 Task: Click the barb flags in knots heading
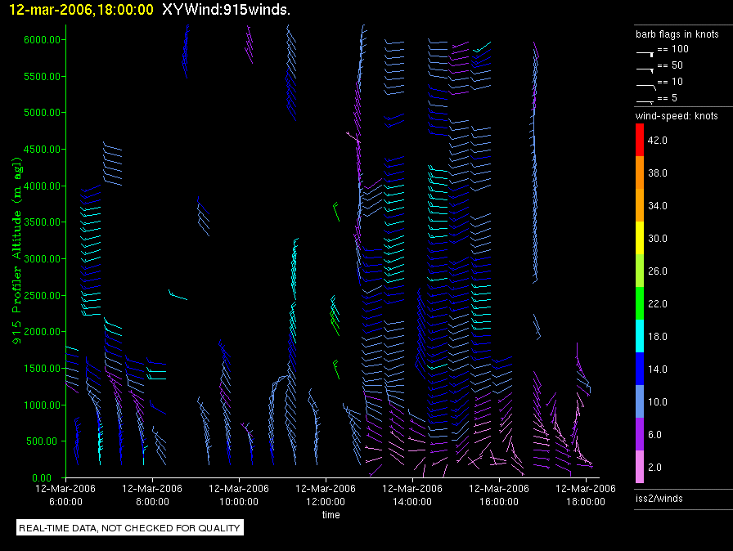tap(677, 35)
